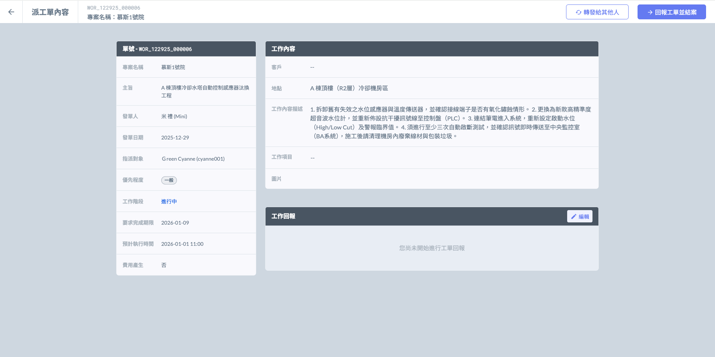The image size is (715, 357).
Task: Click the 單號 WOR_122925_000006 card header
Action: click(157, 49)
